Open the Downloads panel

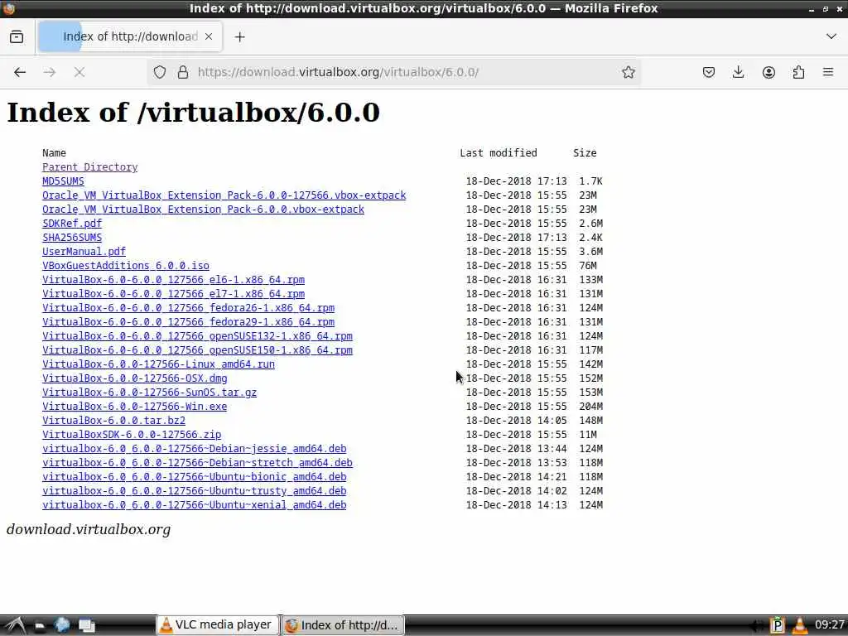[x=738, y=72]
